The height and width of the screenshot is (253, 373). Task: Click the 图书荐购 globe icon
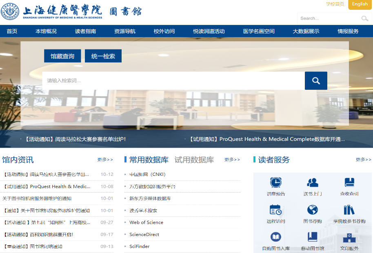(313, 210)
